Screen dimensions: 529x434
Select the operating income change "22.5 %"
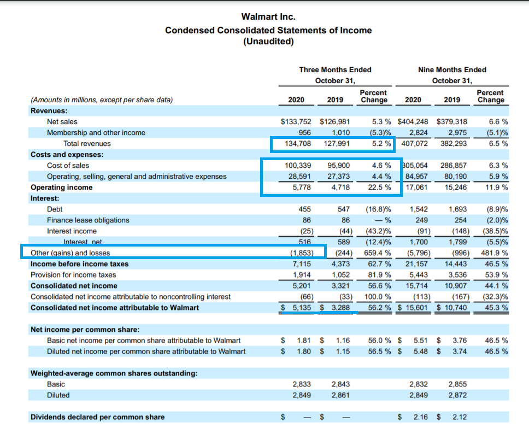pos(380,187)
